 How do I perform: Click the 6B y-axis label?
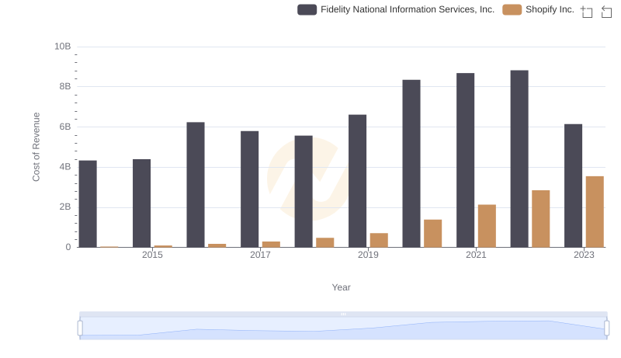pos(65,127)
